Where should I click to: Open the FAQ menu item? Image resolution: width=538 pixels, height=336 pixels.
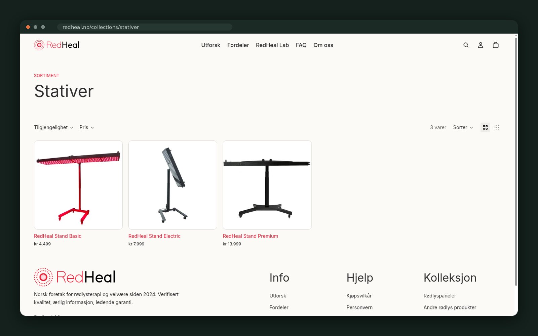[x=301, y=45]
